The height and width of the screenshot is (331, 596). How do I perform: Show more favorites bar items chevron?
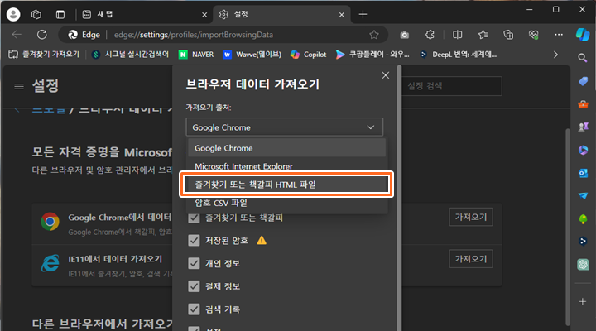pos(555,55)
